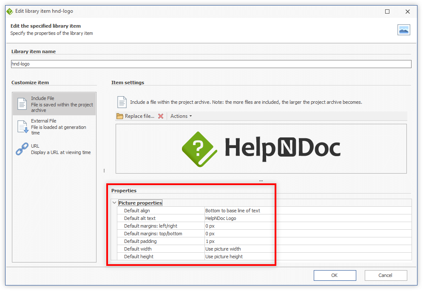
Task: Close the Edit library item dialog
Action: coord(408,11)
